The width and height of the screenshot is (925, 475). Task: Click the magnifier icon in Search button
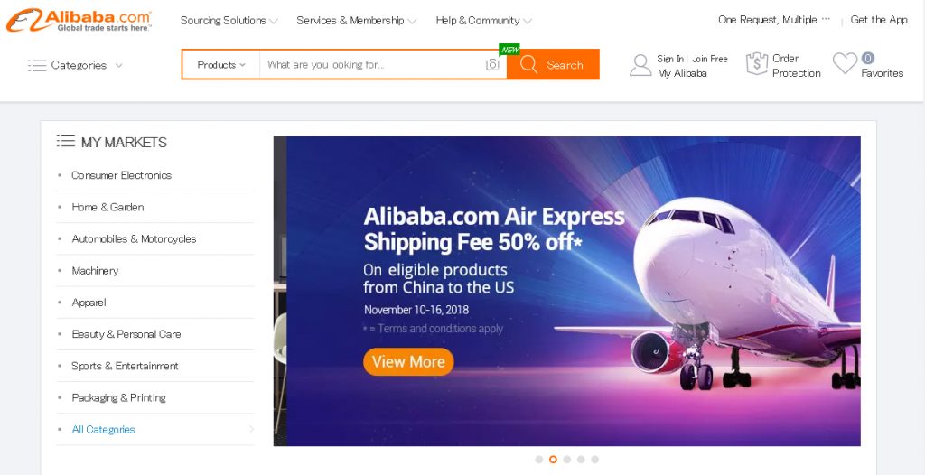(528, 64)
